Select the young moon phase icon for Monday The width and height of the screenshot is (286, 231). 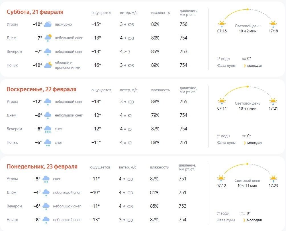click(x=244, y=220)
